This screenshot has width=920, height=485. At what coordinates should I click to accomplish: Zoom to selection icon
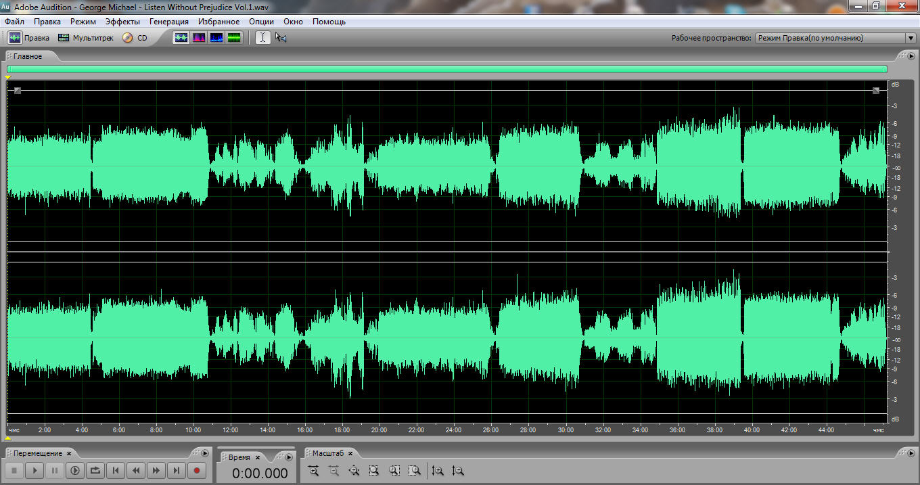coord(374,471)
